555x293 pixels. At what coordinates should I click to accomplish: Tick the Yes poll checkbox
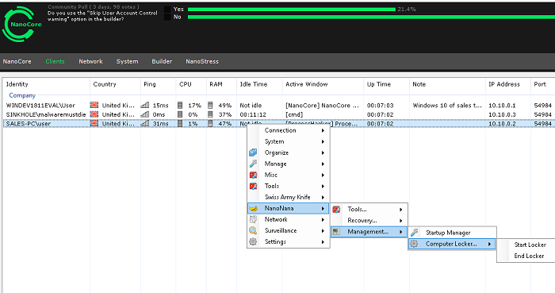click(x=167, y=10)
